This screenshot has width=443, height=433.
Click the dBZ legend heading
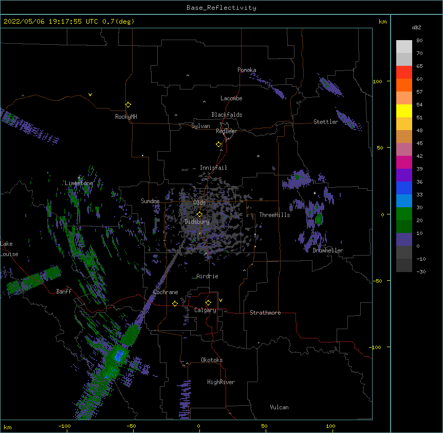[416, 28]
